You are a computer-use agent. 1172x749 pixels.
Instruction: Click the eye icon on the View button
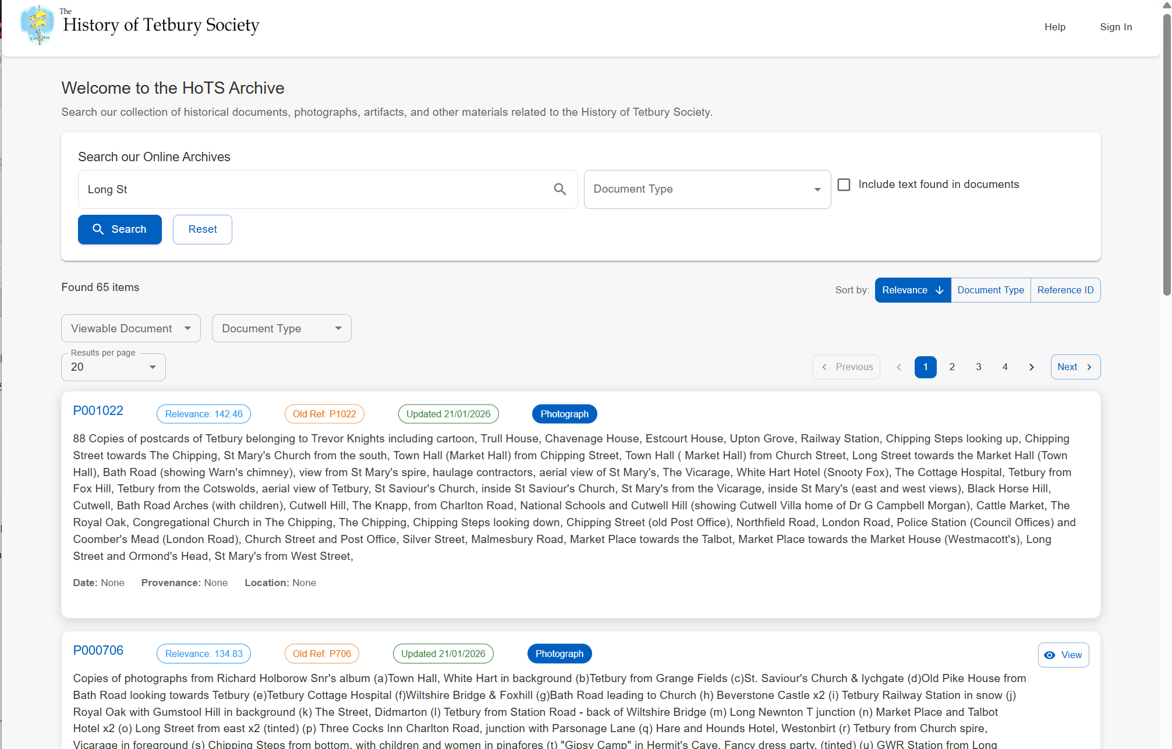(x=1050, y=654)
